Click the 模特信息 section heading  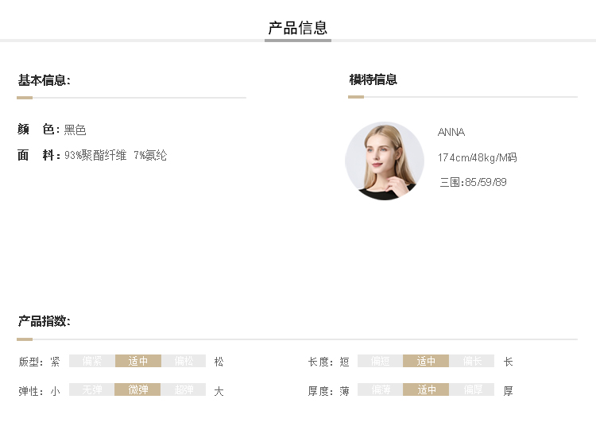pyautogui.click(x=373, y=79)
